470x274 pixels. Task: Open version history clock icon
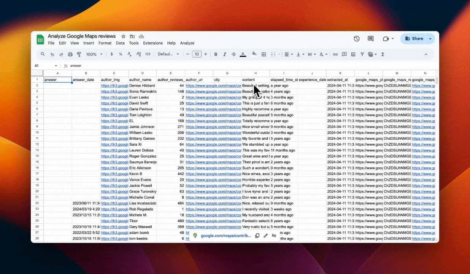click(357, 39)
